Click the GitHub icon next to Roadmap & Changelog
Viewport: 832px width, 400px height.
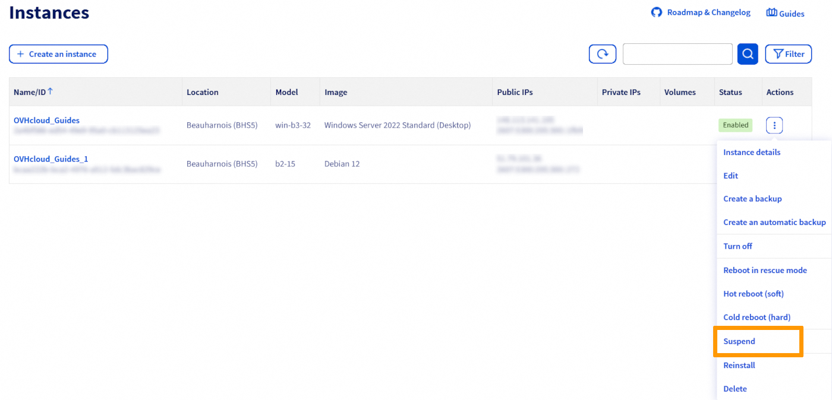point(656,12)
